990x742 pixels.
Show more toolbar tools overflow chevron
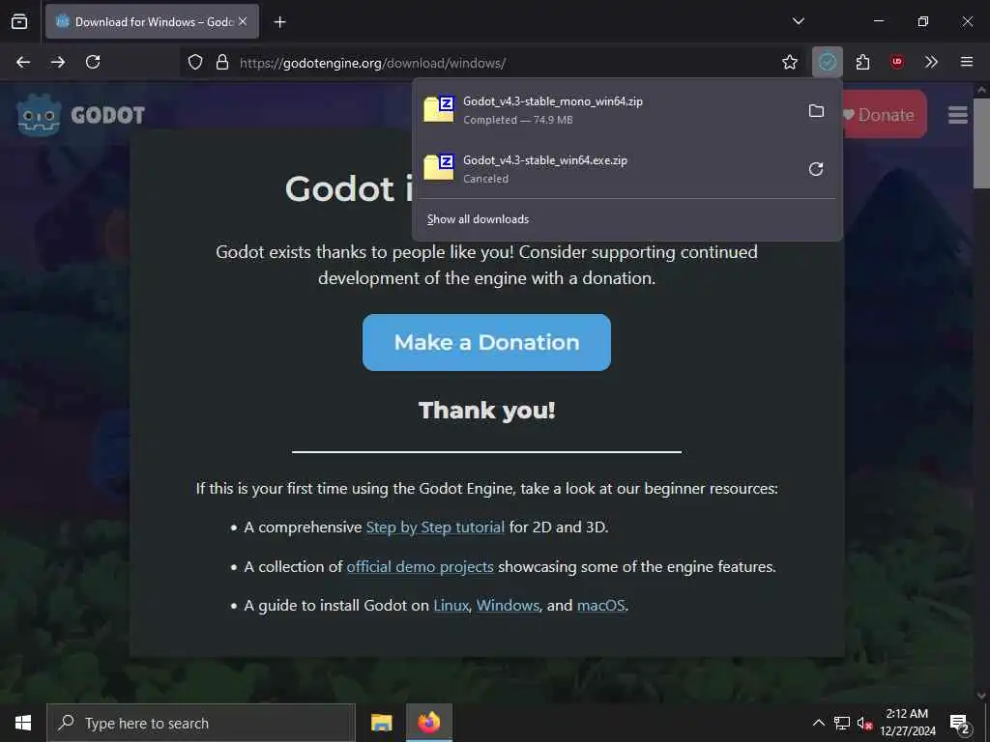click(931, 62)
